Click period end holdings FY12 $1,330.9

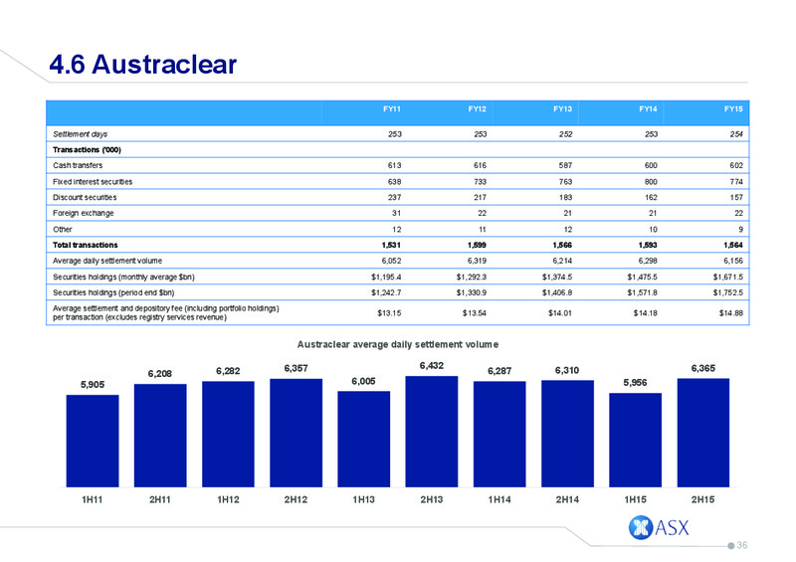click(x=472, y=292)
